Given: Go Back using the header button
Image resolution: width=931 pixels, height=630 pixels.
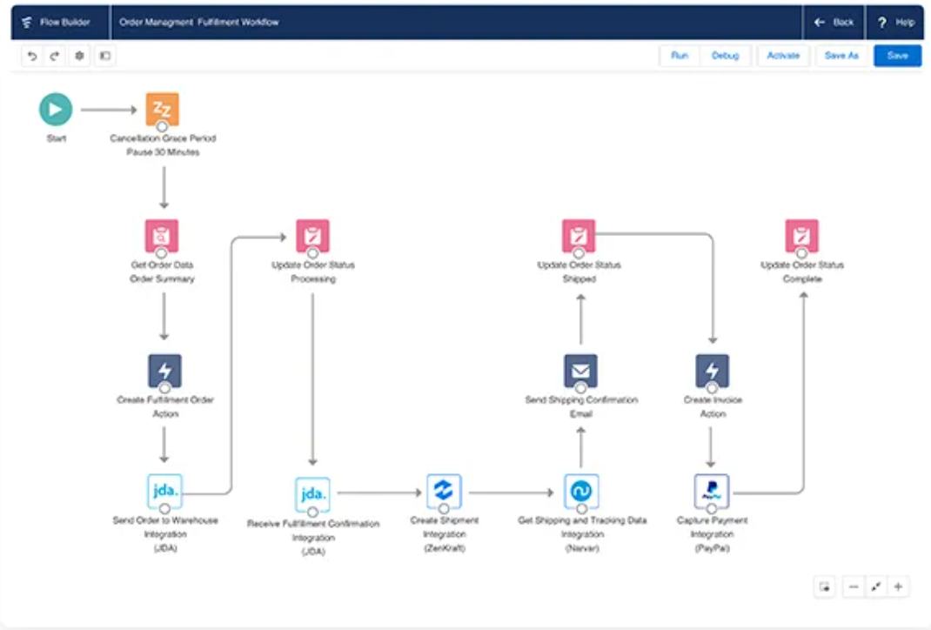Looking at the screenshot, I should 834,23.
